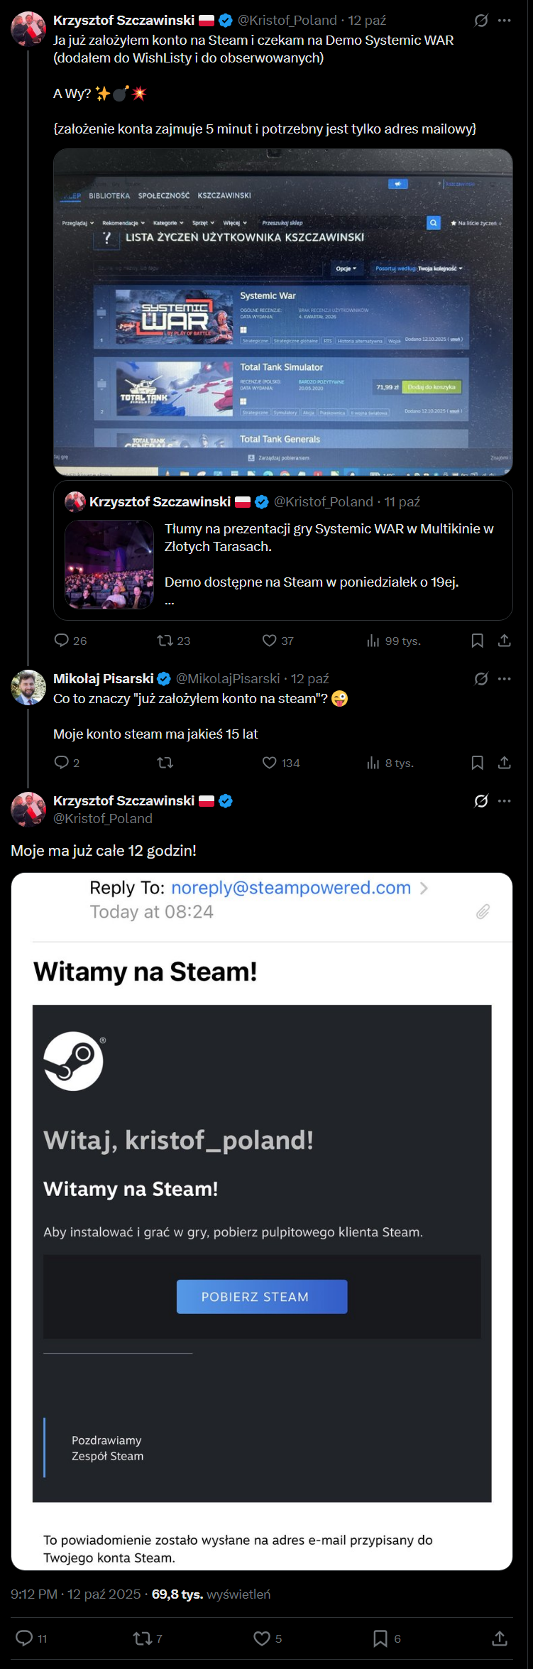Open the Steam wishlist screenshot image

pyautogui.click(x=282, y=312)
